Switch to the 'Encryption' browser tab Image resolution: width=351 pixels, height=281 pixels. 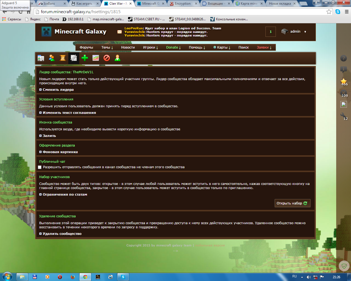click(183, 4)
